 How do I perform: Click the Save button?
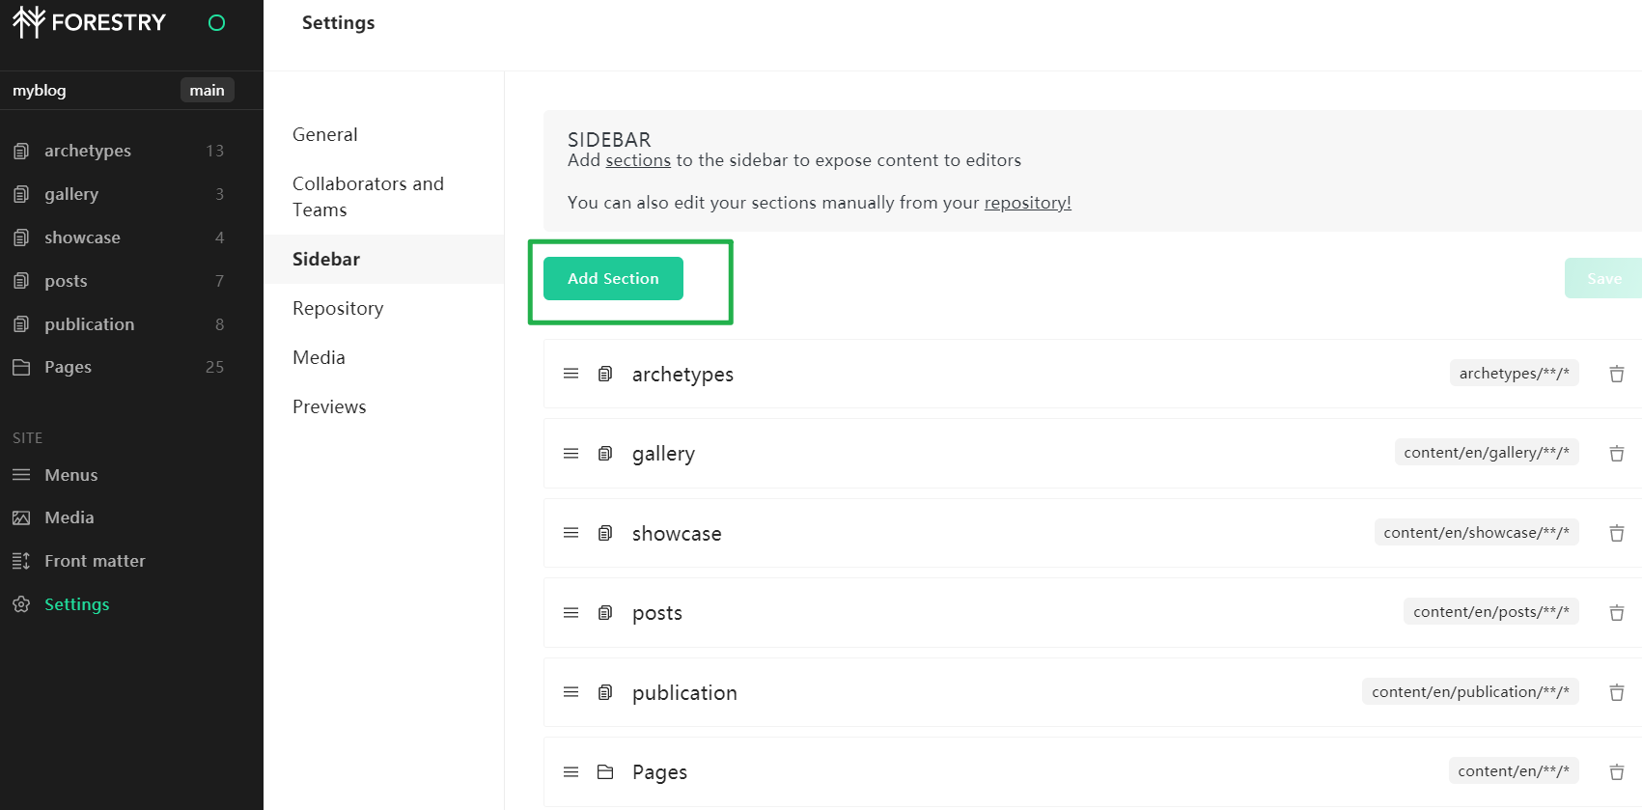pyautogui.click(x=1603, y=278)
